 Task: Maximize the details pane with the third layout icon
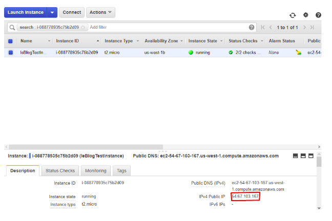pos(311,156)
